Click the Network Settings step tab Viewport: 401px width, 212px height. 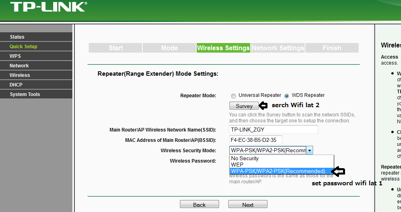click(278, 48)
